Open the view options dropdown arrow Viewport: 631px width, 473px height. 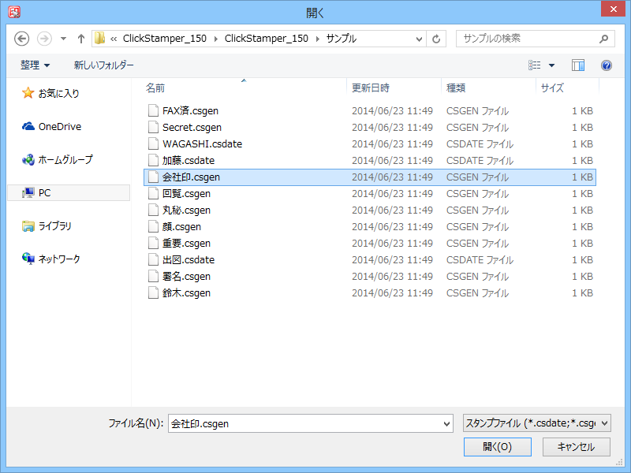coord(551,65)
